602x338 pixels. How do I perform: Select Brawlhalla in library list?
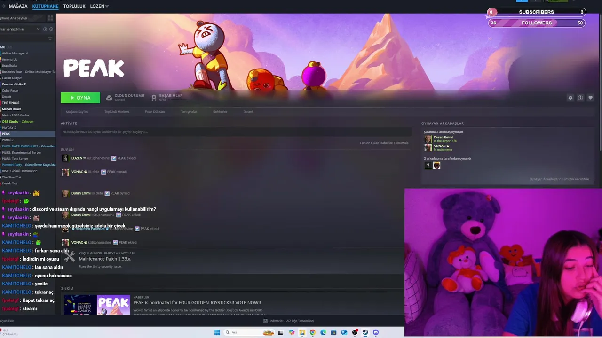9,66
